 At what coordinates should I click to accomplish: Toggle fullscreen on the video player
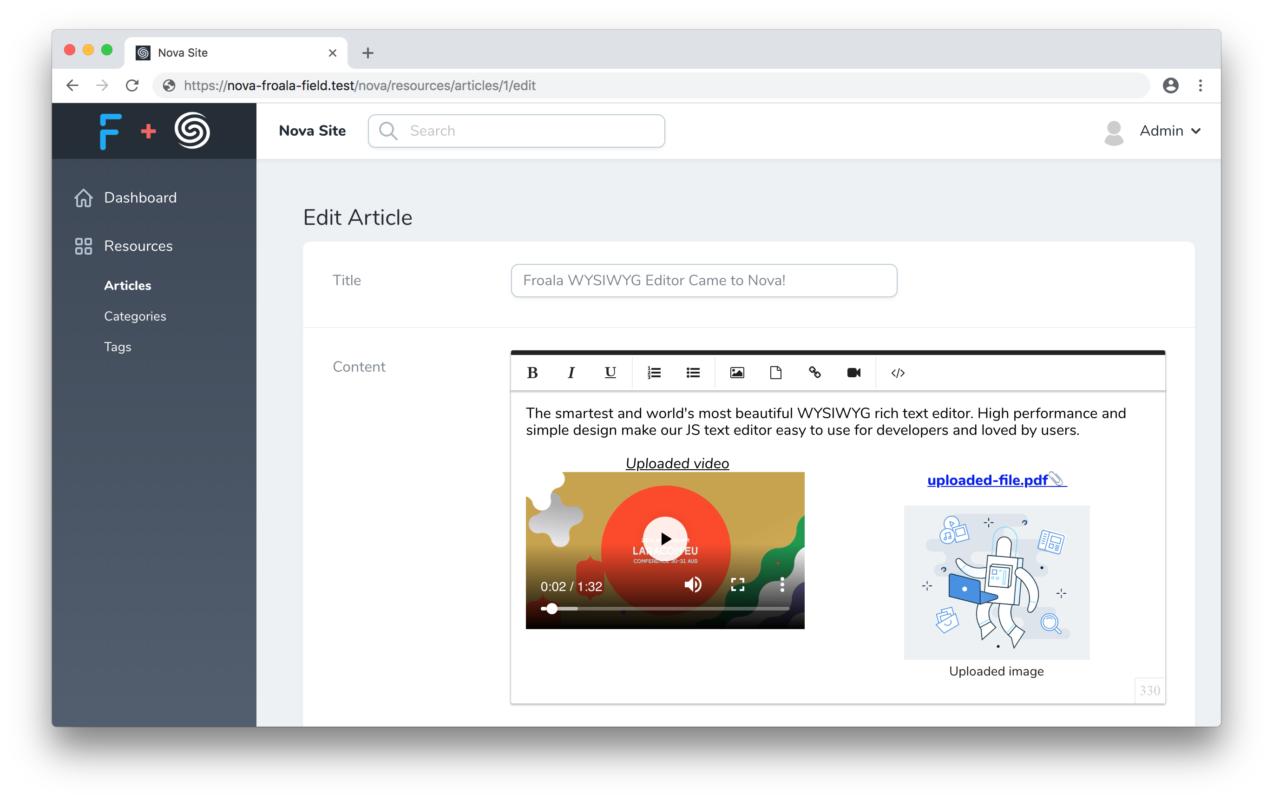[x=737, y=585]
